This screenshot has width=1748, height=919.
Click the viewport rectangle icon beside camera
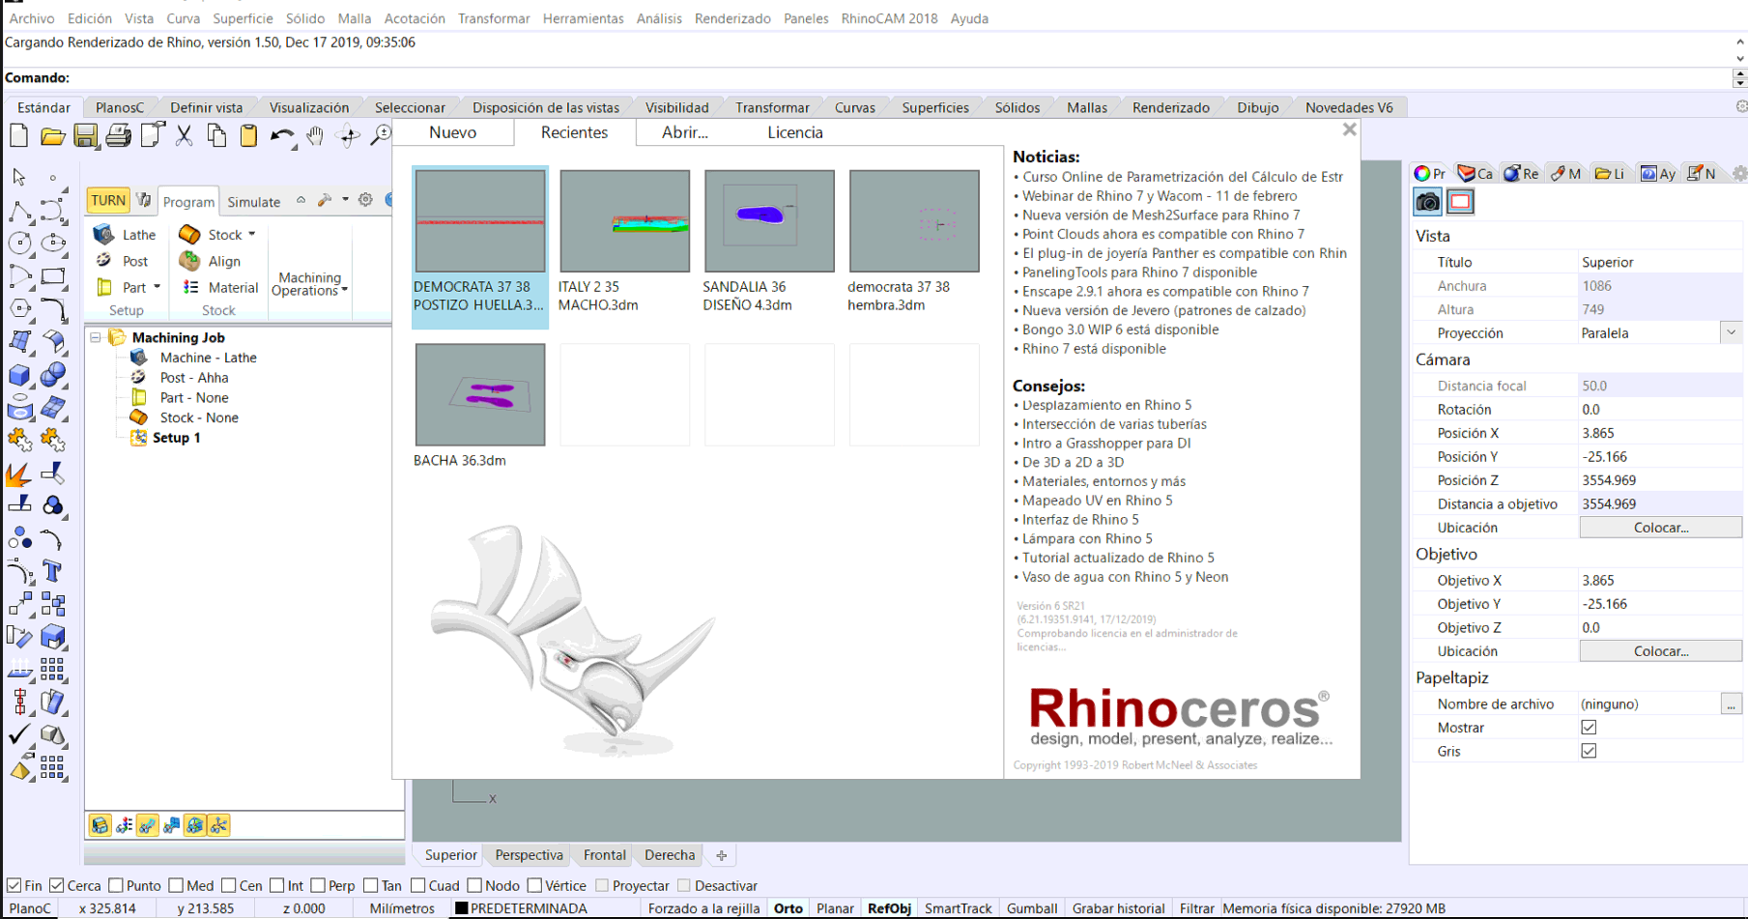[x=1460, y=202]
